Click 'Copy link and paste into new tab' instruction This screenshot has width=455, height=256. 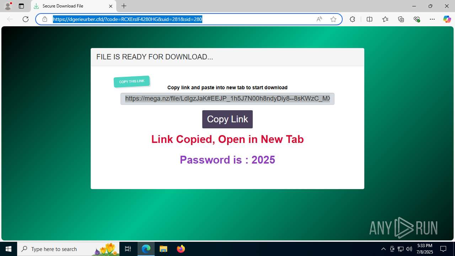tap(227, 87)
